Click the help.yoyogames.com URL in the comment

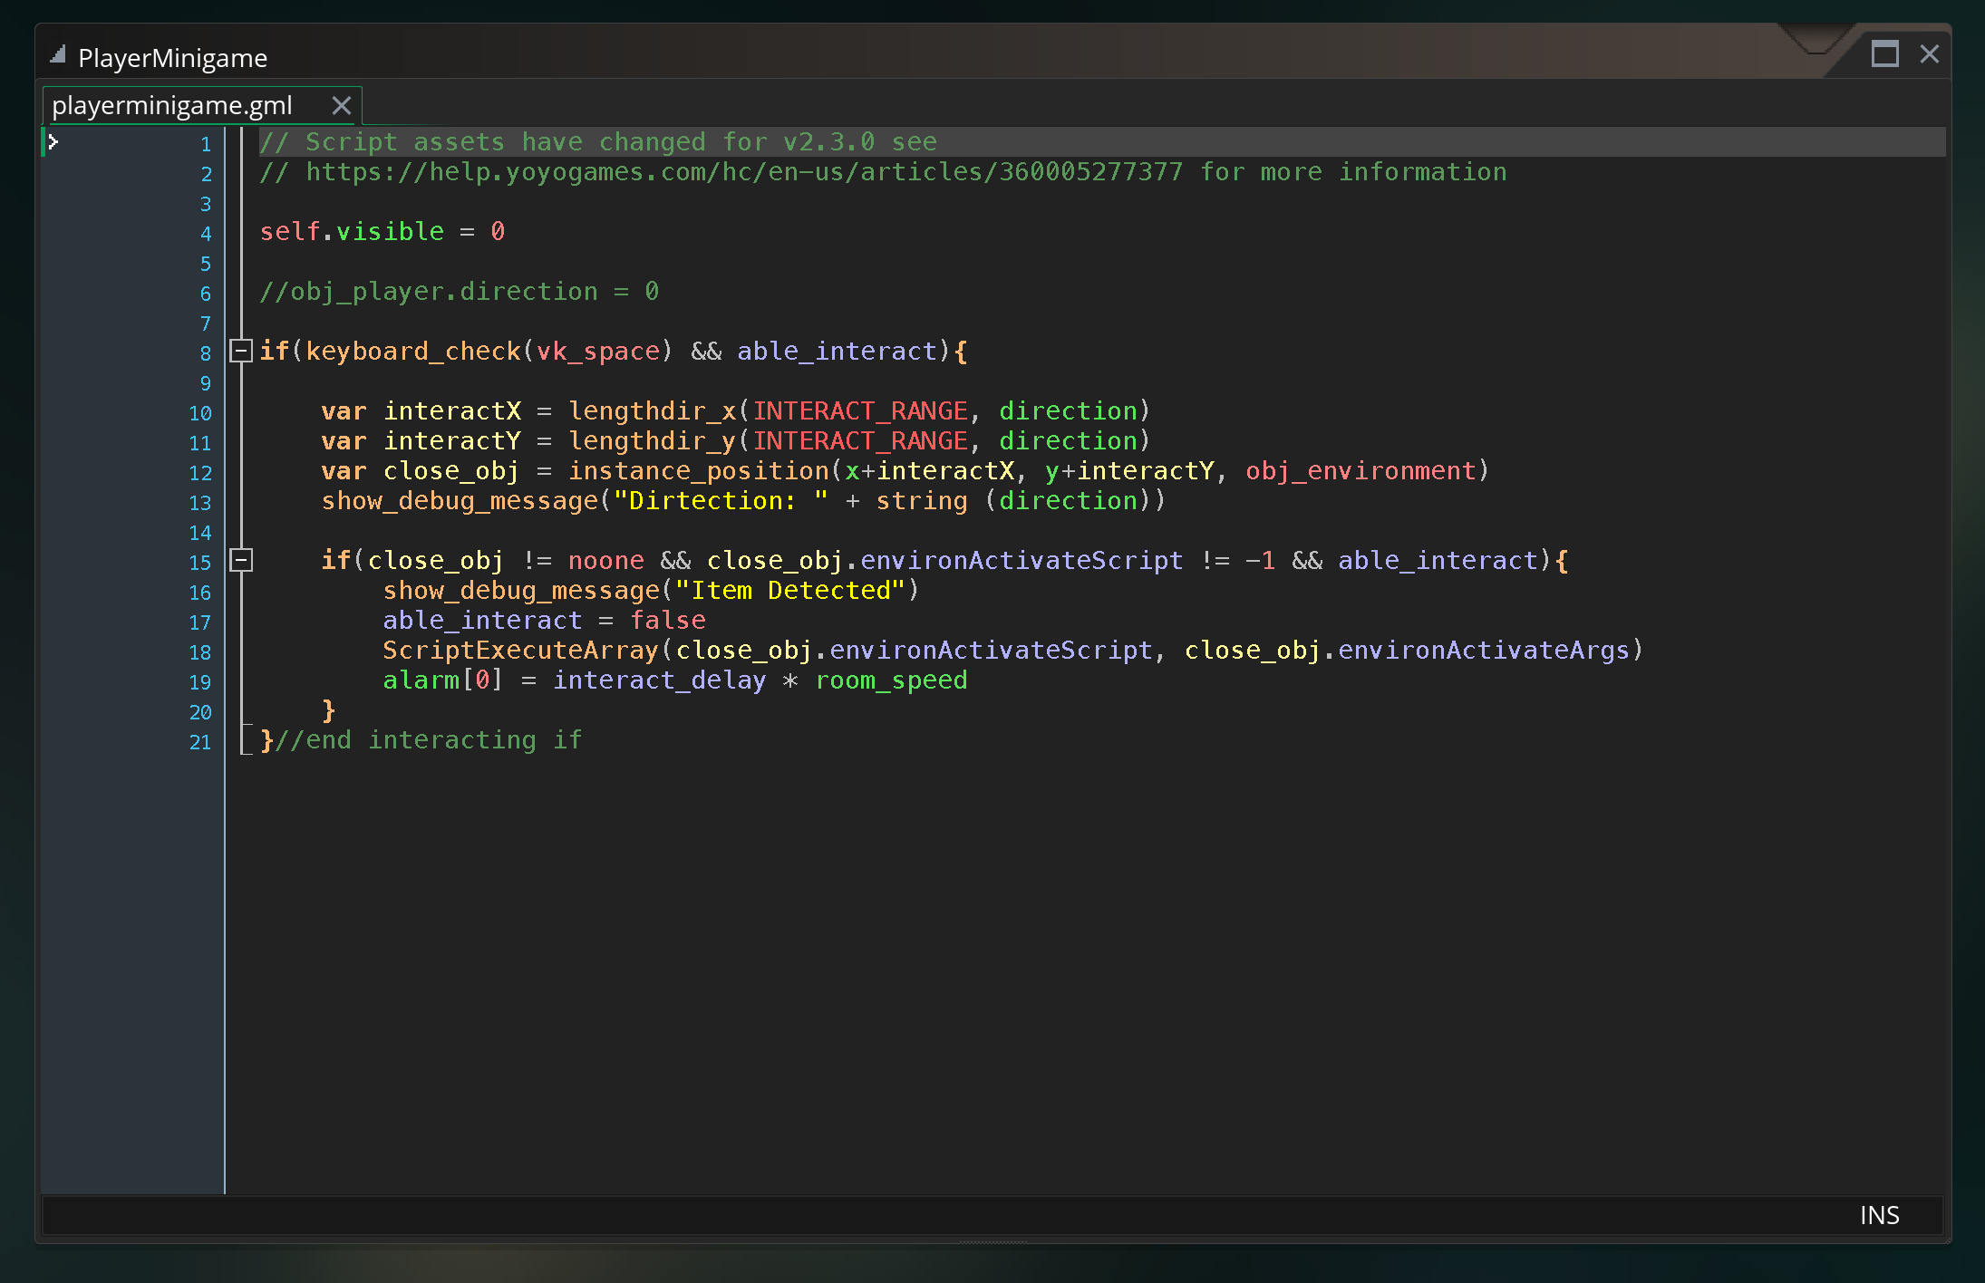(x=744, y=171)
